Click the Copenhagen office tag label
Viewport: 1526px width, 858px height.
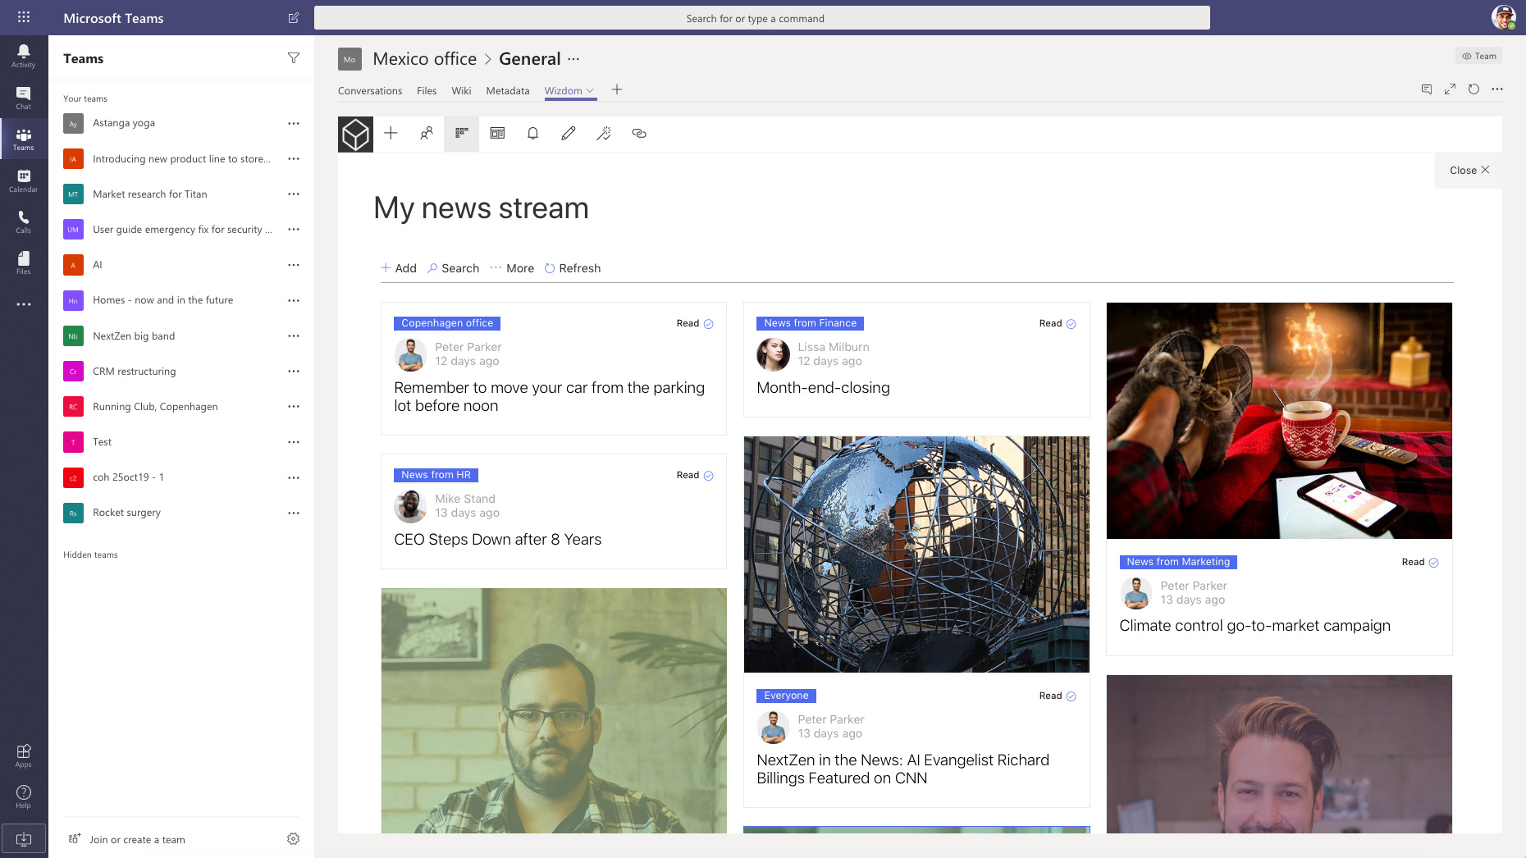point(447,323)
